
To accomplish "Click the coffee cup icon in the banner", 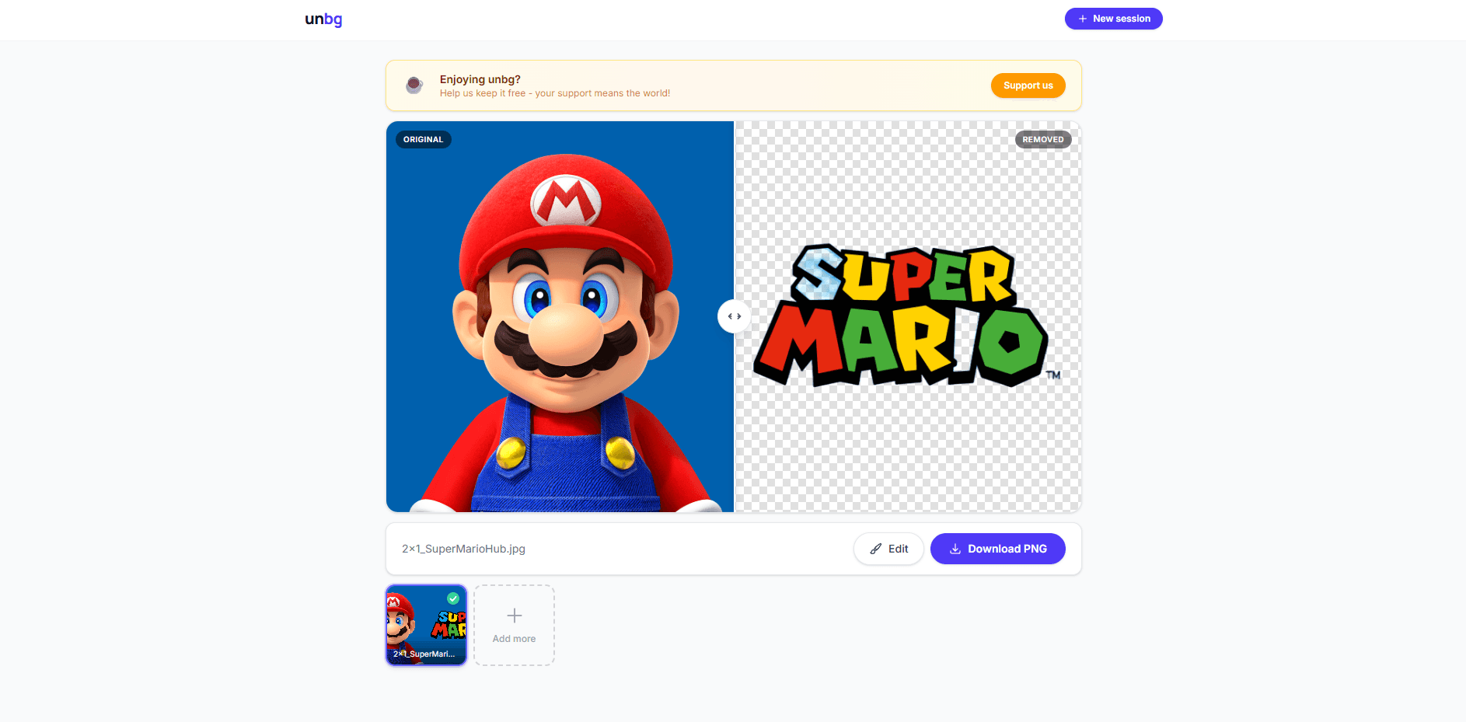I will (x=414, y=85).
